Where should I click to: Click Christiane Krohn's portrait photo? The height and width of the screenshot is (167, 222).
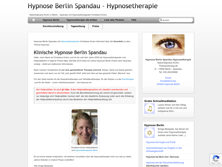84,127
